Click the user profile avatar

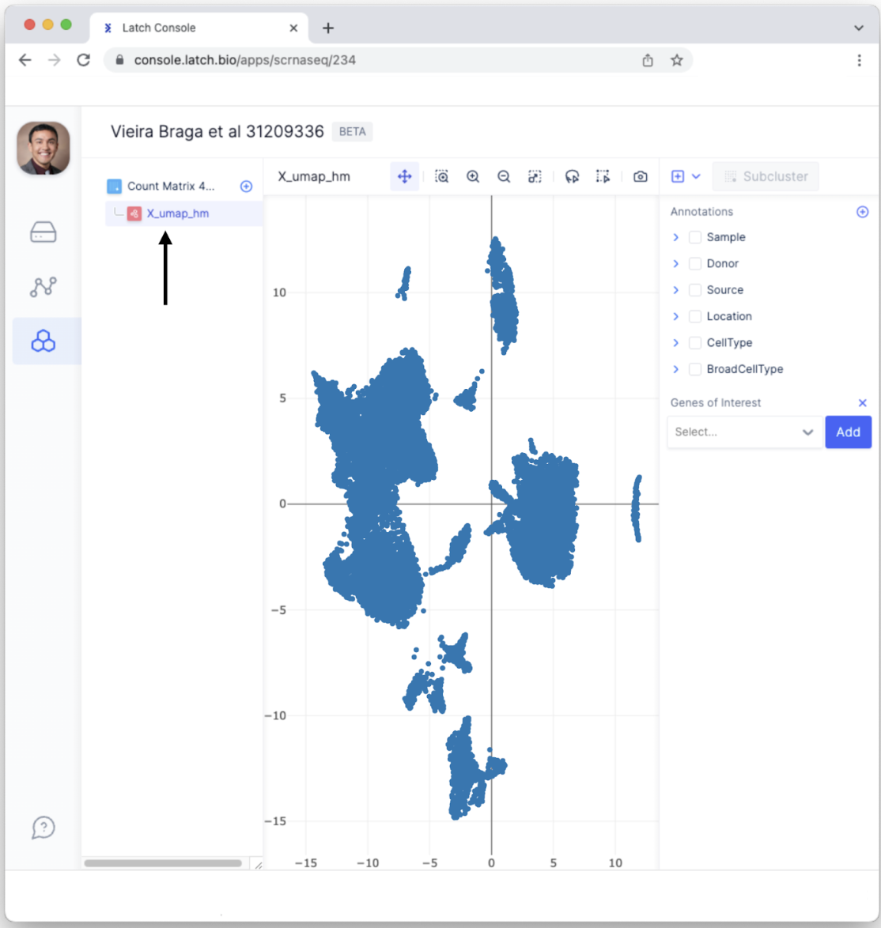pos(43,148)
